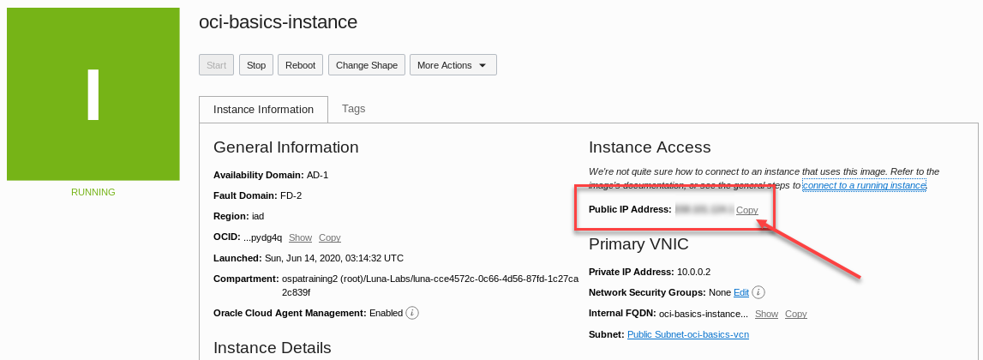Click the RUNNING status label
Image resolution: width=983 pixels, height=360 pixels.
[x=93, y=192]
